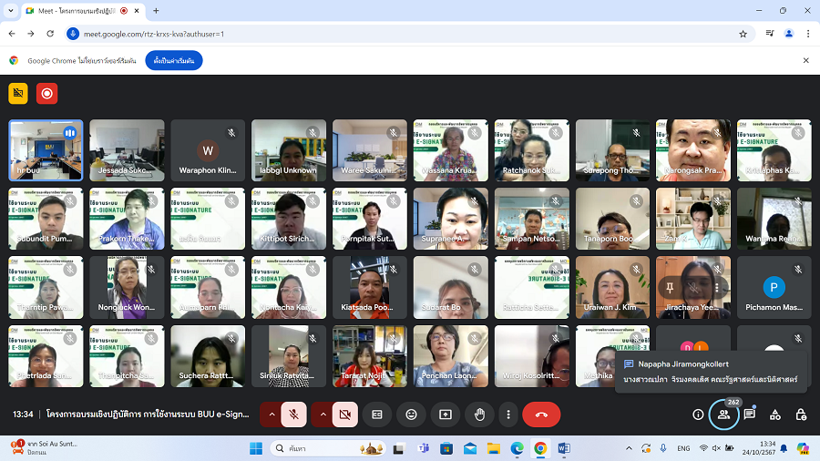Open the Activities panel icon
The width and height of the screenshot is (820, 461).
774,415
